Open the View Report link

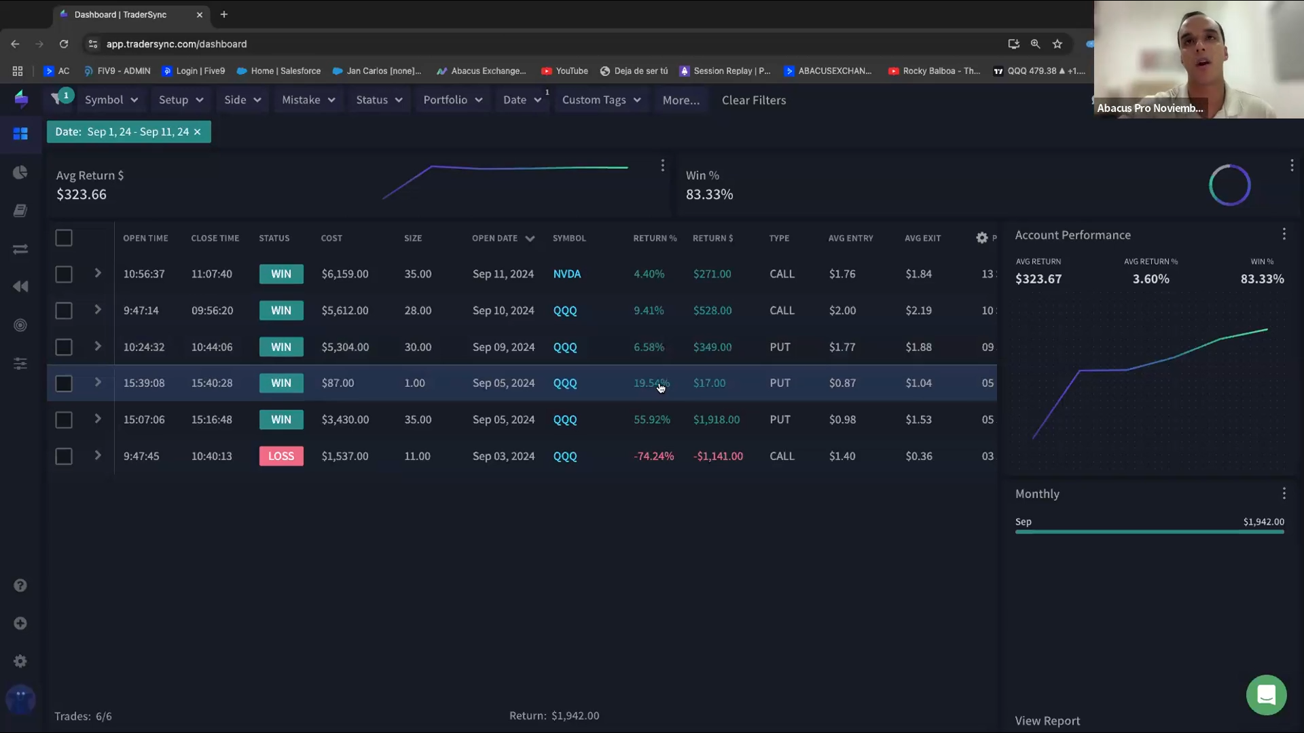[1047, 721]
